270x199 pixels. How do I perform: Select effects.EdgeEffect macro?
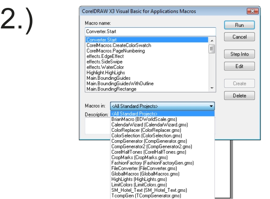point(147,56)
